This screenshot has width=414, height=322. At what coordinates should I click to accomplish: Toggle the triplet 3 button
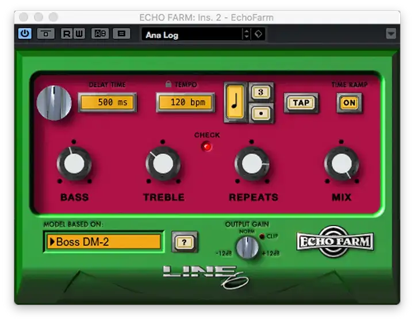click(261, 92)
